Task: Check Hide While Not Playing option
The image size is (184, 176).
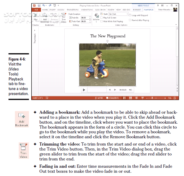Action: (x=102, y=21)
